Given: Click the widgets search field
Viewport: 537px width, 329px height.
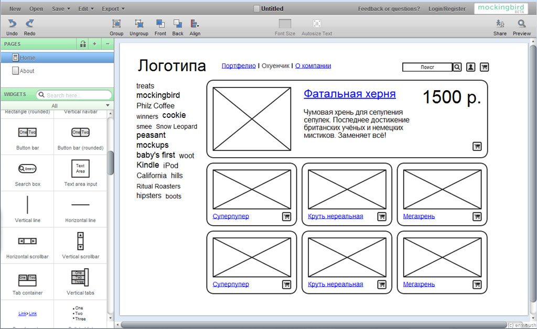Looking at the screenshot, I should coord(74,95).
